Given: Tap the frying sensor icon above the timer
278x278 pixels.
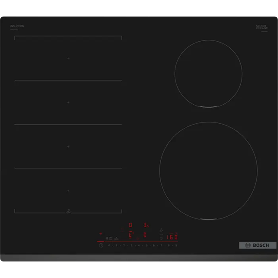Looking at the screenshot, I should click(161, 231).
